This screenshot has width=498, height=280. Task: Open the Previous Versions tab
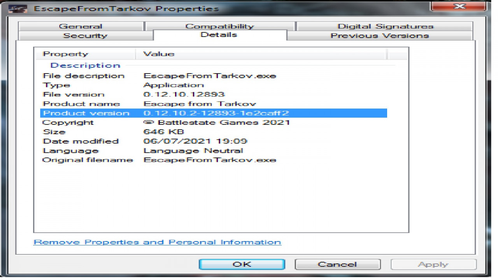tap(379, 36)
